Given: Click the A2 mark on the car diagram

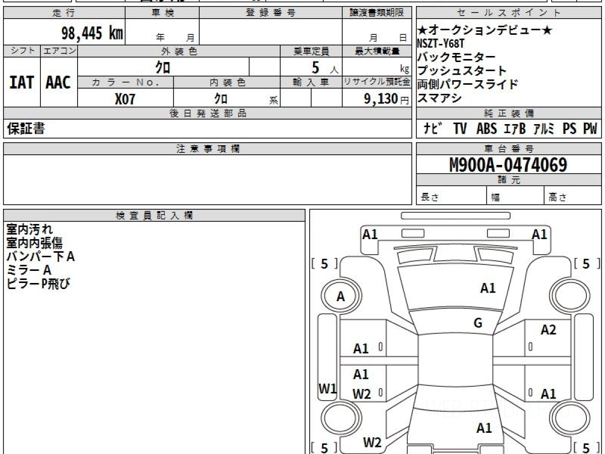Looking at the screenshot, I should [x=548, y=330].
